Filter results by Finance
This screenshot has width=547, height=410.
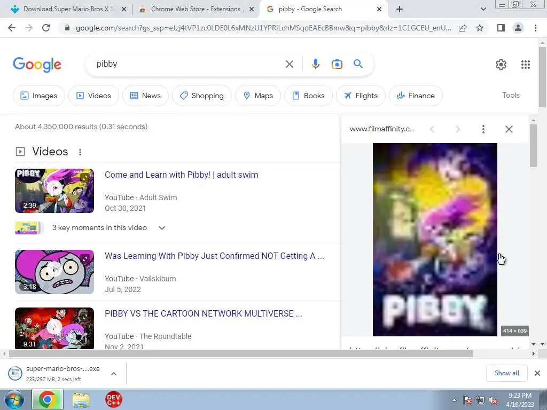pyautogui.click(x=416, y=96)
